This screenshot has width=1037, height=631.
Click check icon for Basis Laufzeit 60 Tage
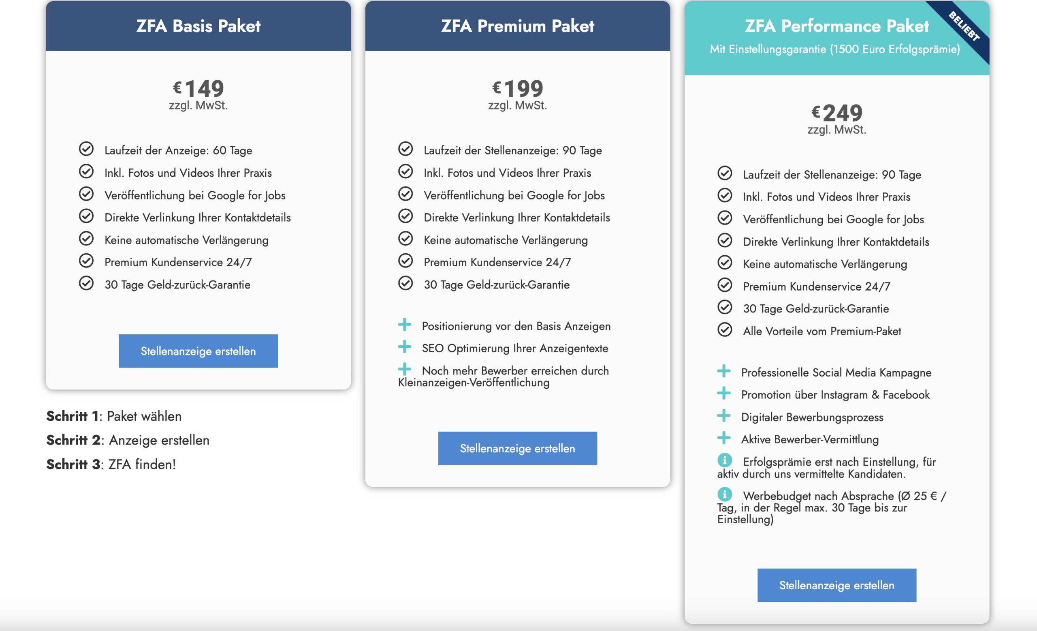[x=86, y=149]
